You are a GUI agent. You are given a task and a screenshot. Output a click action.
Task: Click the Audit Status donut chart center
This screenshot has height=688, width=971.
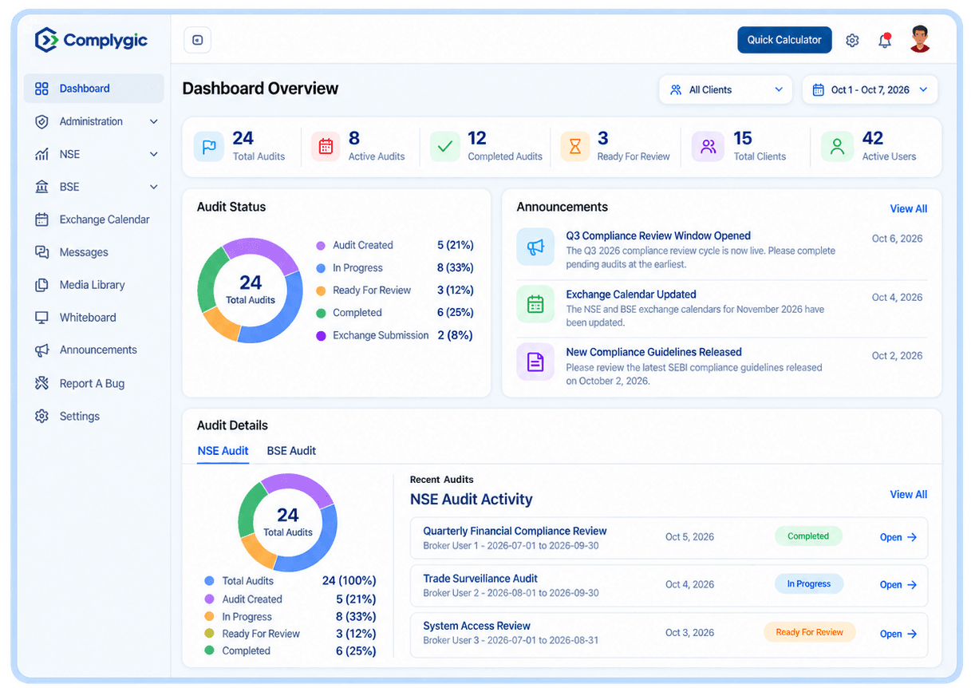(x=250, y=291)
